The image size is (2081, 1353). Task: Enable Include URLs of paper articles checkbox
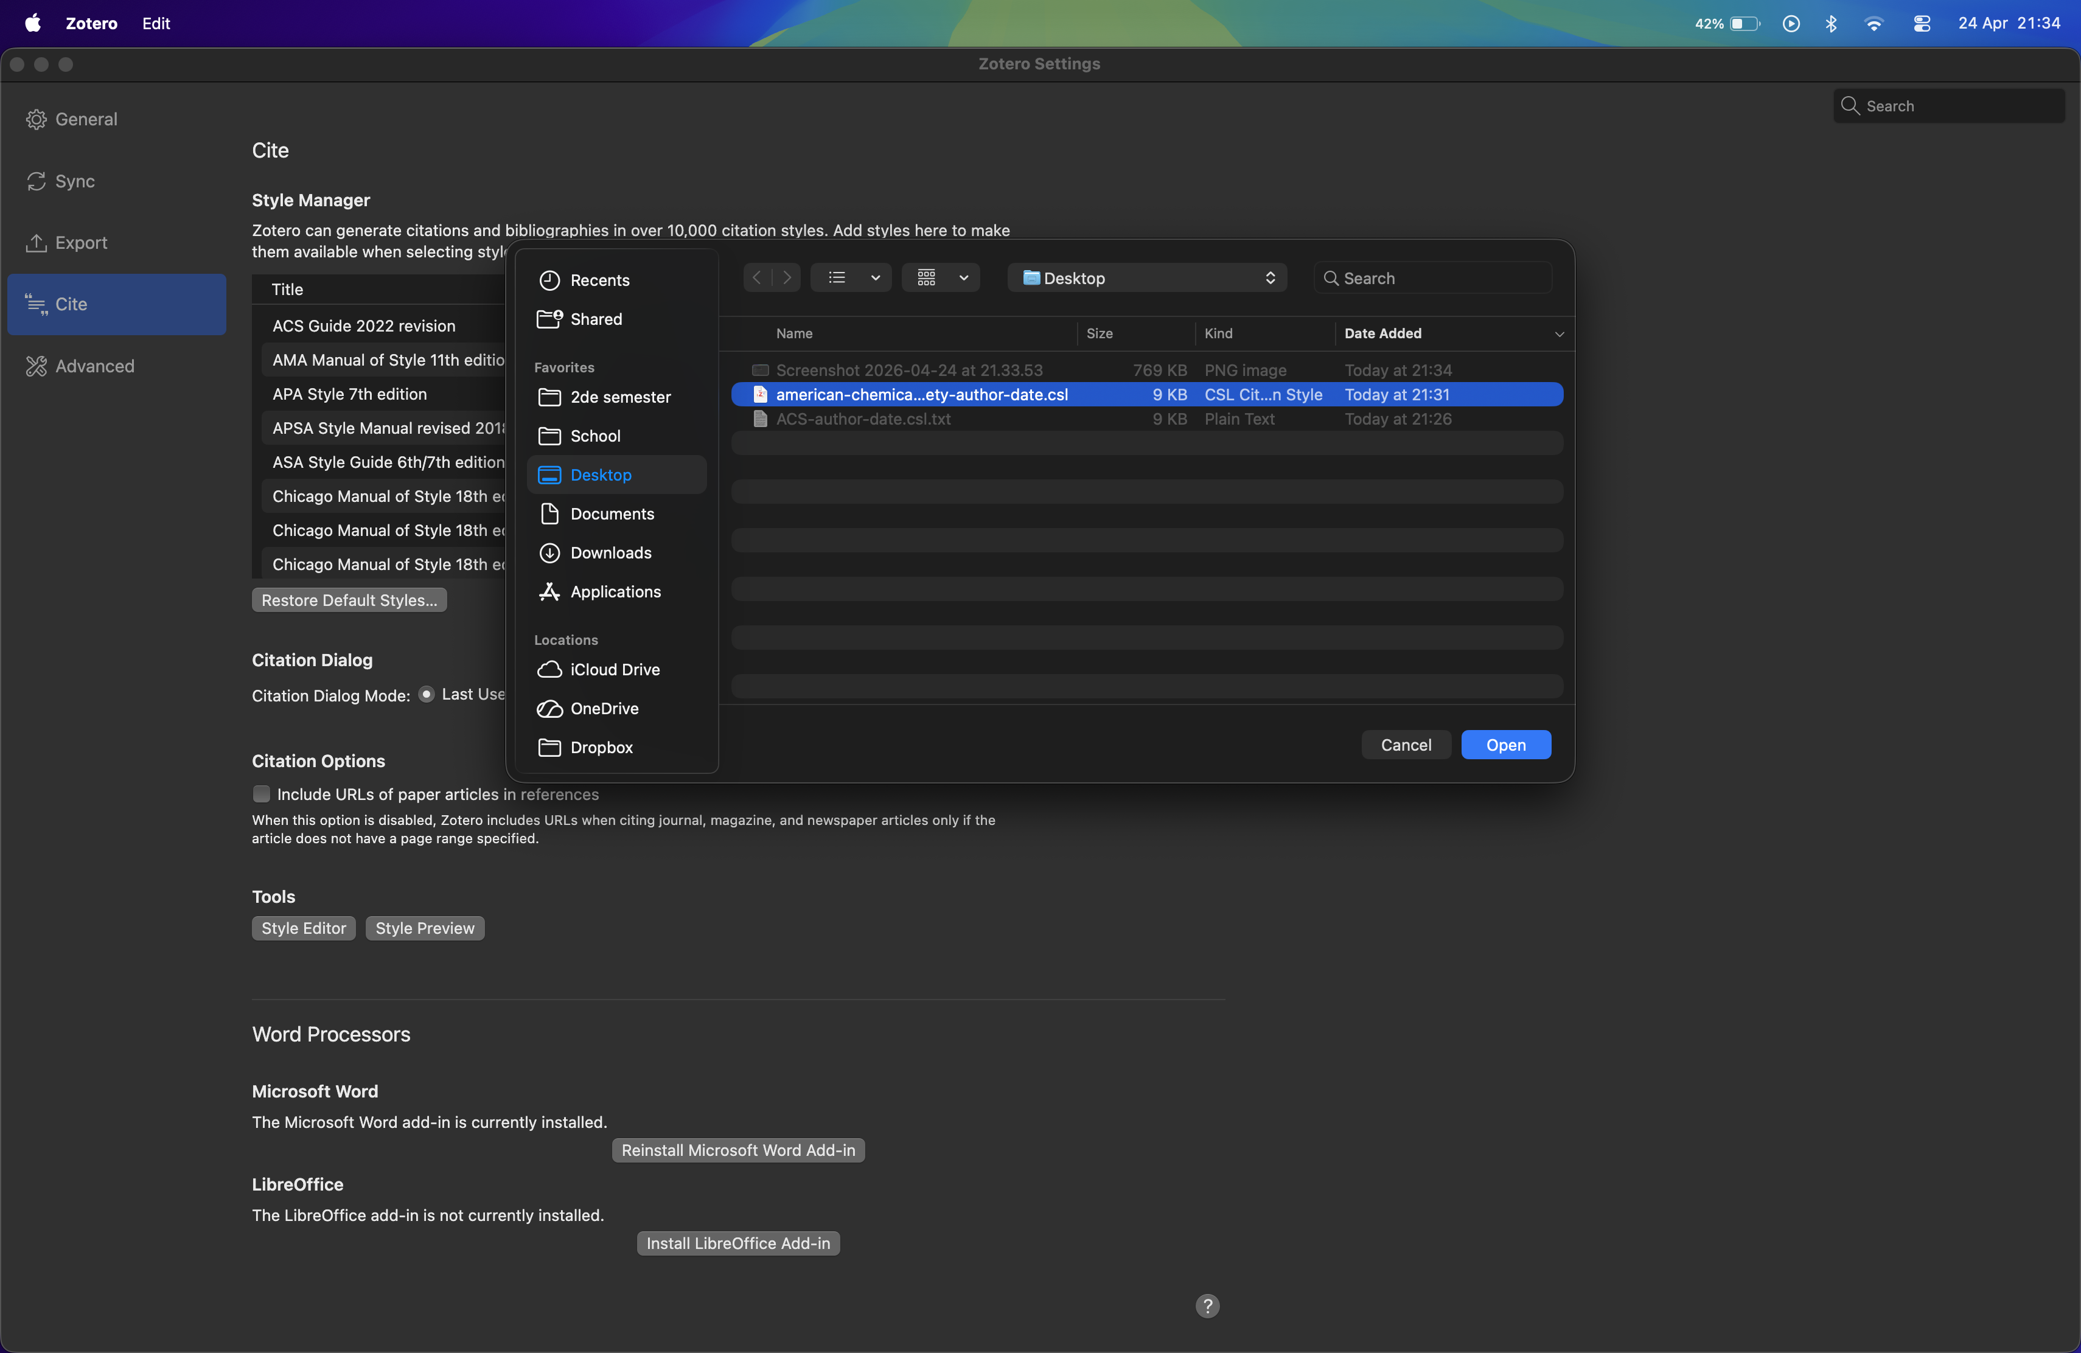click(x=262, y=794)
